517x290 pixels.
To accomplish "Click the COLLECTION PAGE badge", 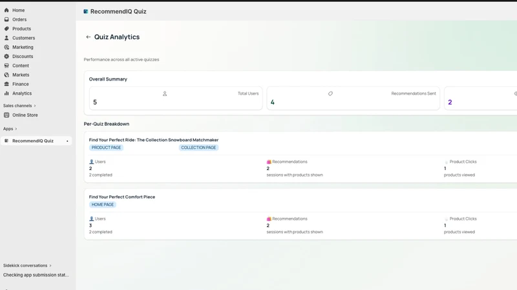I will (198, 148).
